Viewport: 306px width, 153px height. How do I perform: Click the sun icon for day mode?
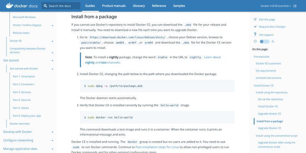(255, 41)
